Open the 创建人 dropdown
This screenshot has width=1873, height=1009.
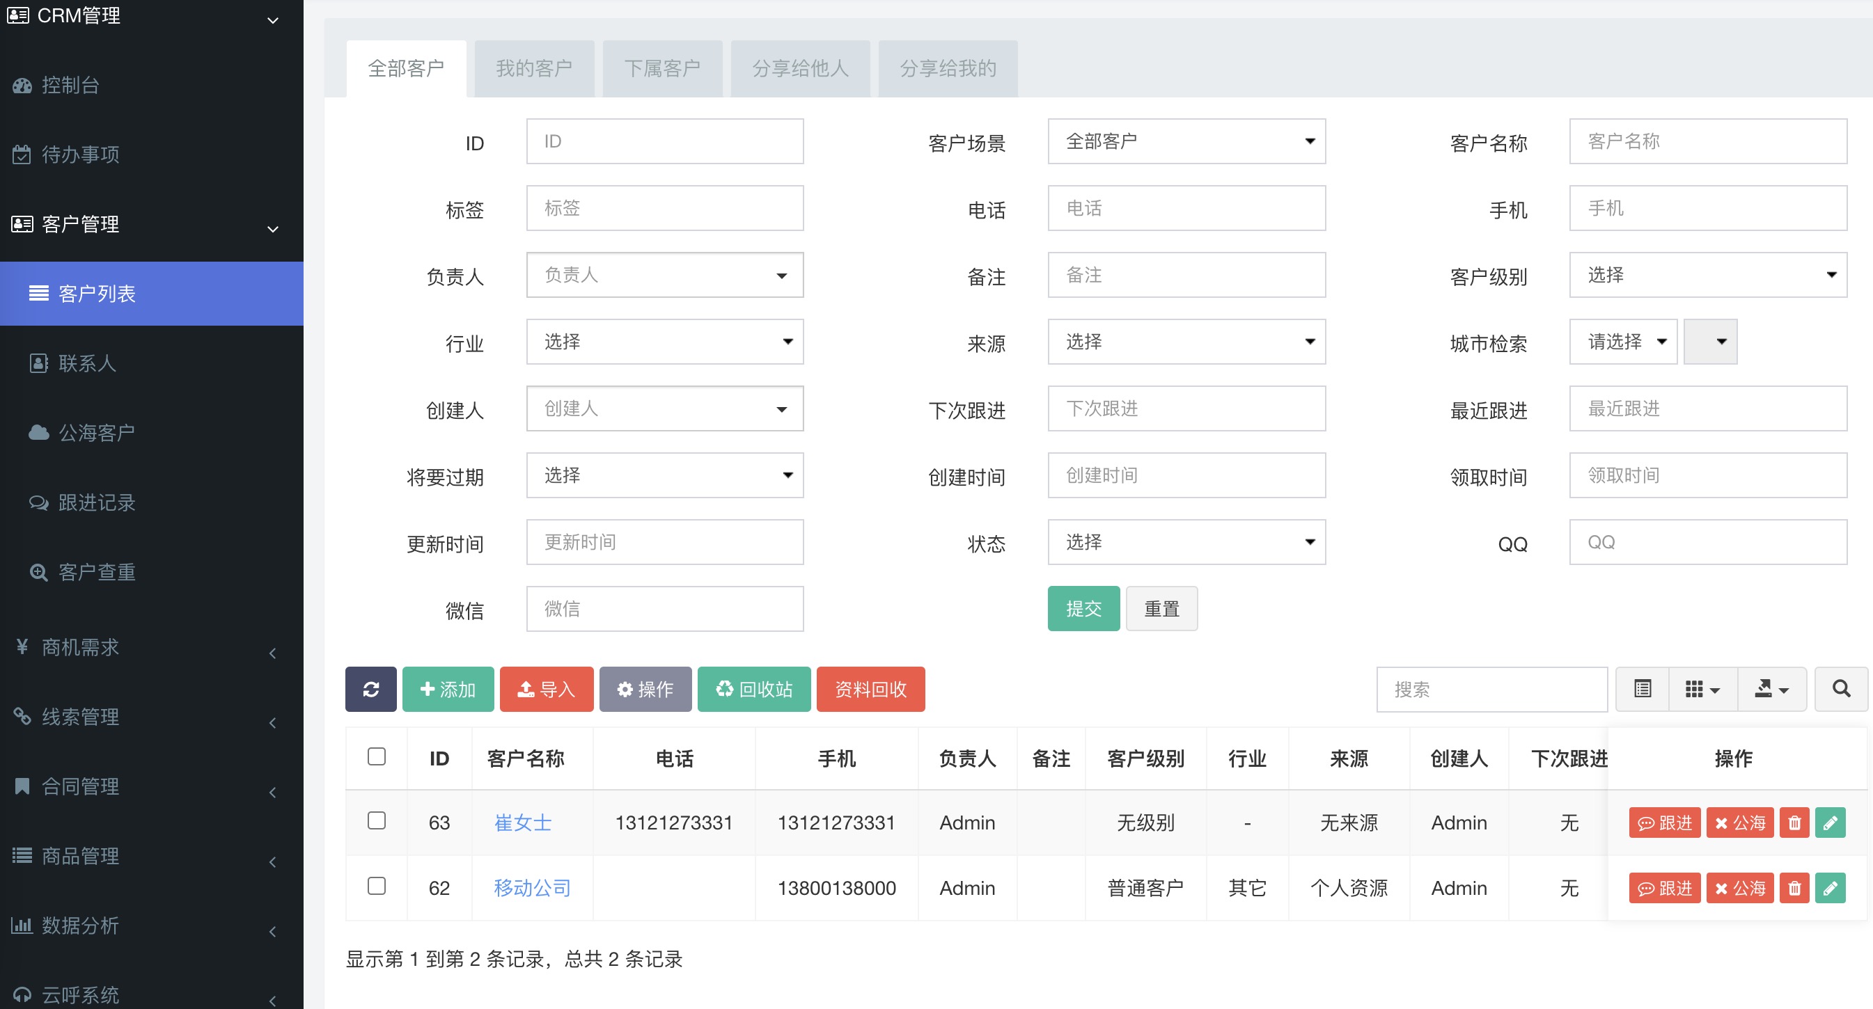[x=664, y=408]
